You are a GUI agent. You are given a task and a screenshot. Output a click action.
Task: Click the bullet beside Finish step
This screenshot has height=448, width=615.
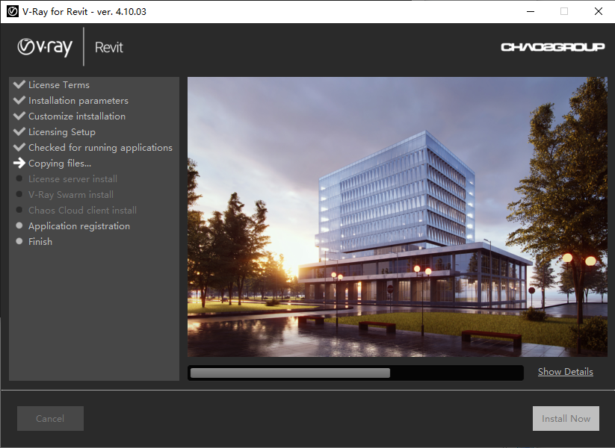pos(19,241)
